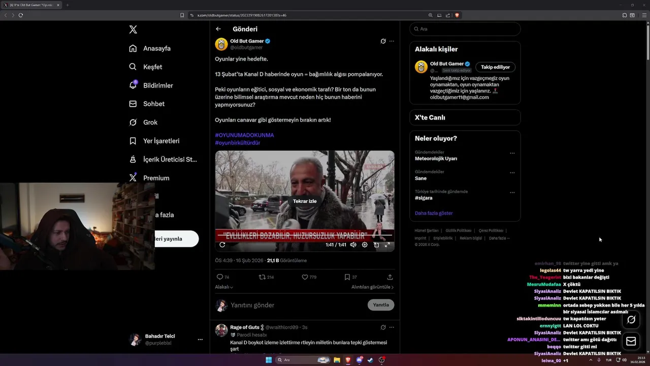Click Grok icon on Rage of Guts reply
This screenshot has height=366, width=650.
click(383, 327)
